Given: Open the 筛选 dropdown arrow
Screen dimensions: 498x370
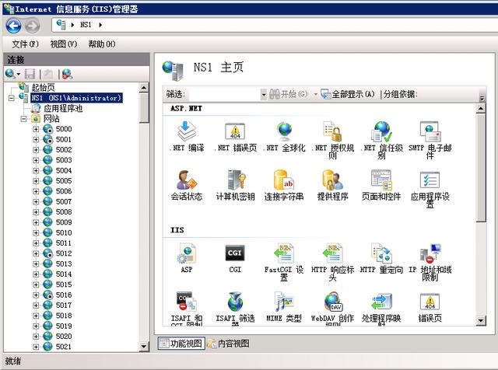Looking at the screenshot, I should [x=263, y=94].
